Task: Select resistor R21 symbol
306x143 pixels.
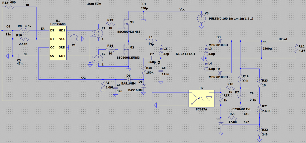Action: point(260,109)
